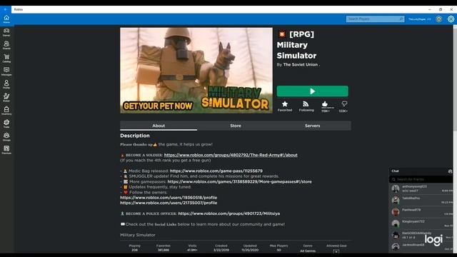Open The-Red-Army group link

tap(231, 155)
